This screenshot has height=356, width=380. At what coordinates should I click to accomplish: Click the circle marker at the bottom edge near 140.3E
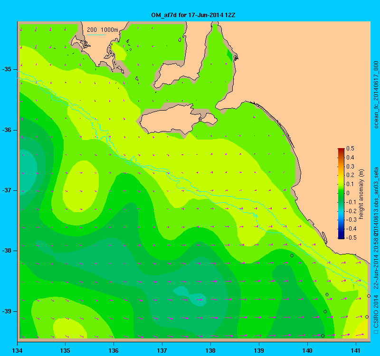pyautogui.click(x=323, y=336)
